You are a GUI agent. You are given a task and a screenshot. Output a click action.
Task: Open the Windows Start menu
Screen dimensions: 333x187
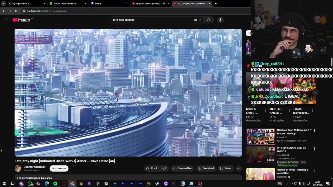4,184
